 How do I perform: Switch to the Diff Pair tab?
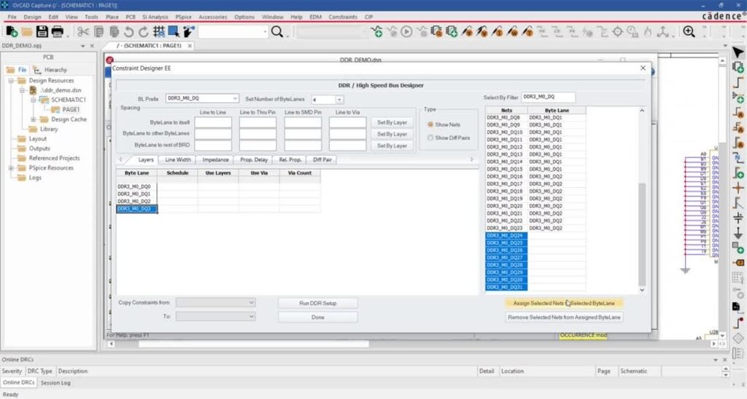[322, 159]
